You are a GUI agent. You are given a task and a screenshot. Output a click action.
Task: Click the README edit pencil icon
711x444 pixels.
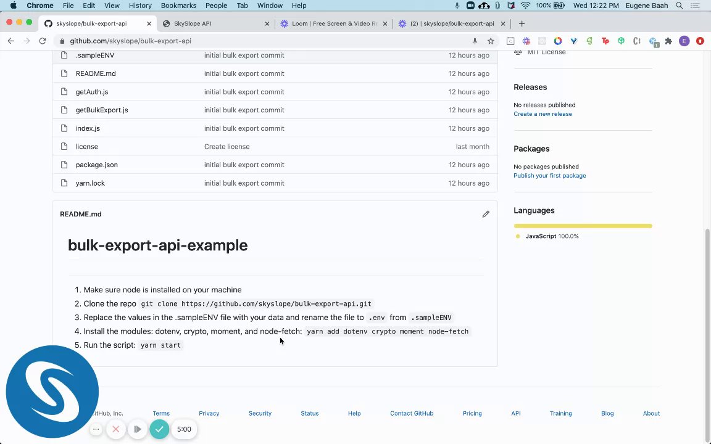(x=486, y=214)
